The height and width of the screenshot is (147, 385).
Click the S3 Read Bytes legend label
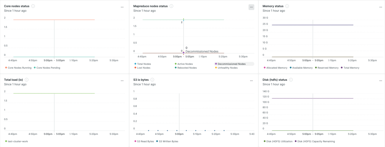[145, 141]
